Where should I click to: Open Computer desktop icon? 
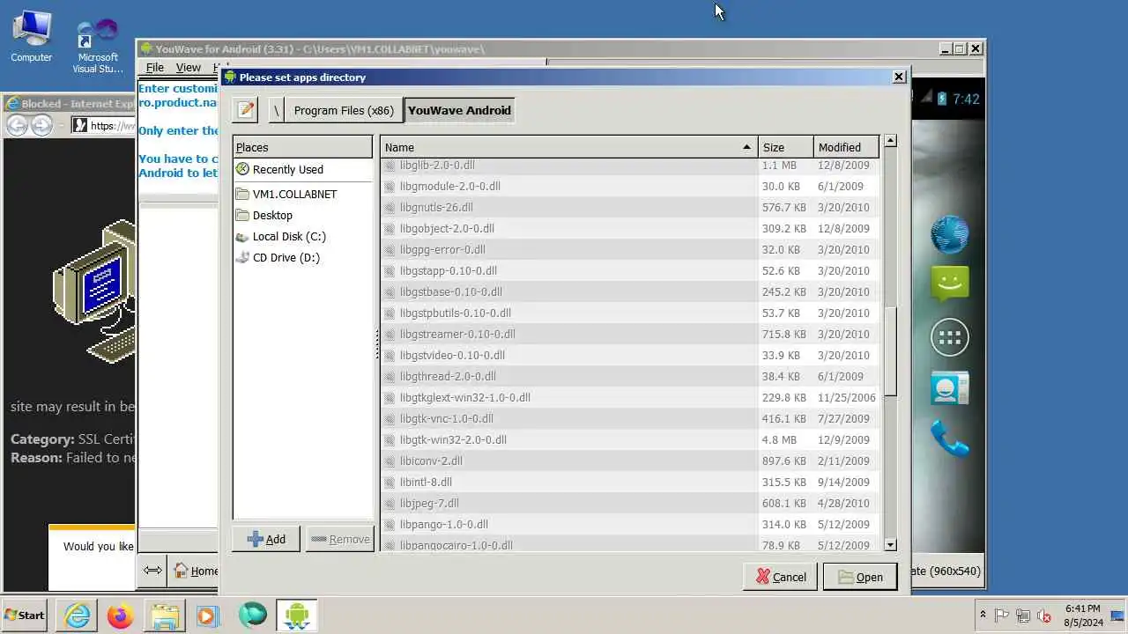tap(32, 37)
